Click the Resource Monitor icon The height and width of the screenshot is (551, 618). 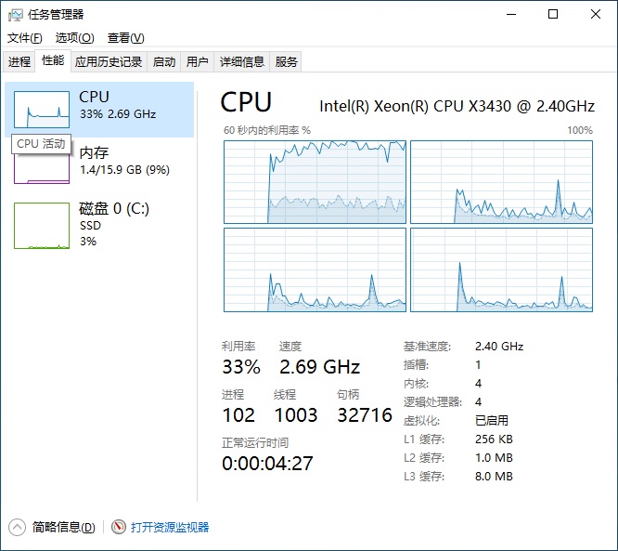coord(118,527)
